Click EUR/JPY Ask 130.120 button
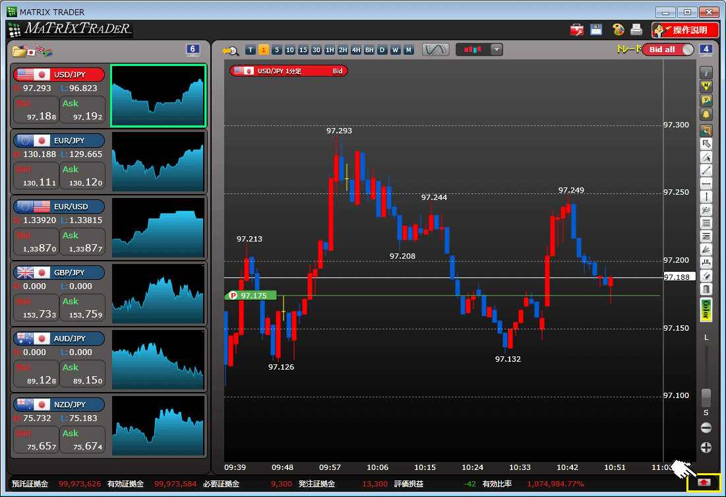 point(82,176)
